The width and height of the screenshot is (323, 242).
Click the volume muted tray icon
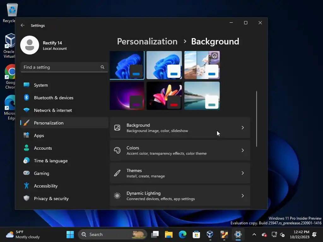pyautogui.click(x=282, y=234)
